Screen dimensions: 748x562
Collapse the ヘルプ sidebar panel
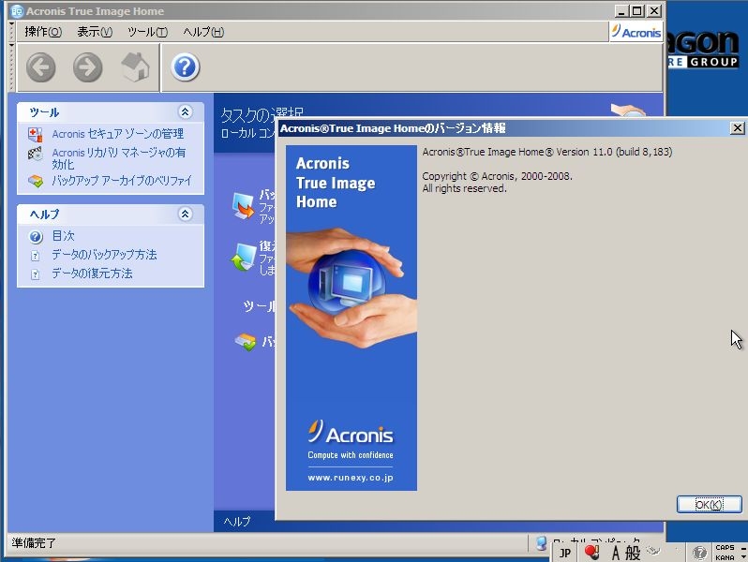[185, 214]
